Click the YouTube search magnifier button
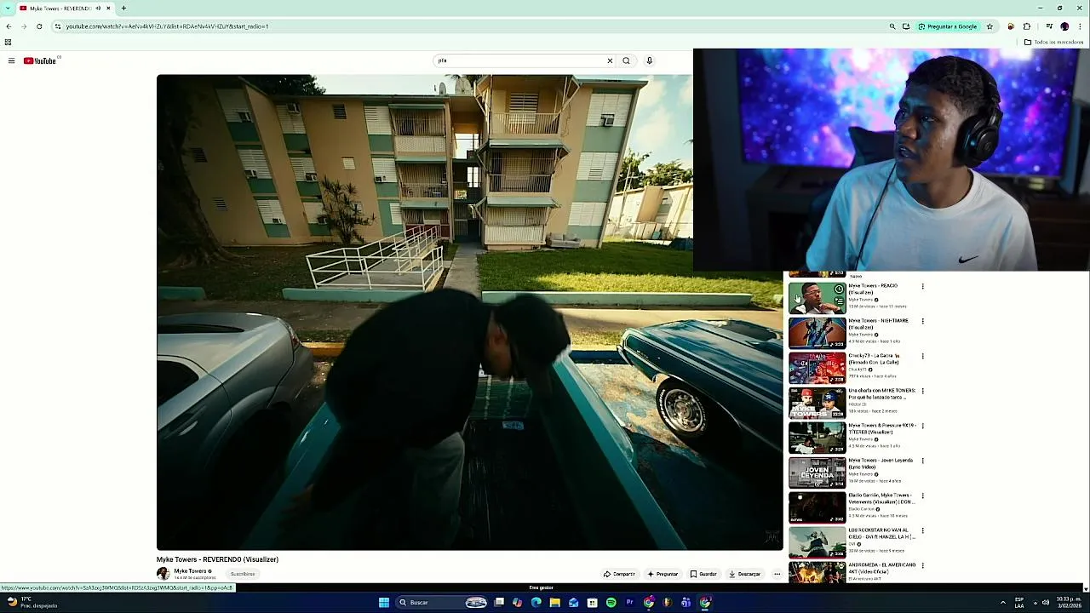This screenshot has width=1090, height=613. click(626, 60)
